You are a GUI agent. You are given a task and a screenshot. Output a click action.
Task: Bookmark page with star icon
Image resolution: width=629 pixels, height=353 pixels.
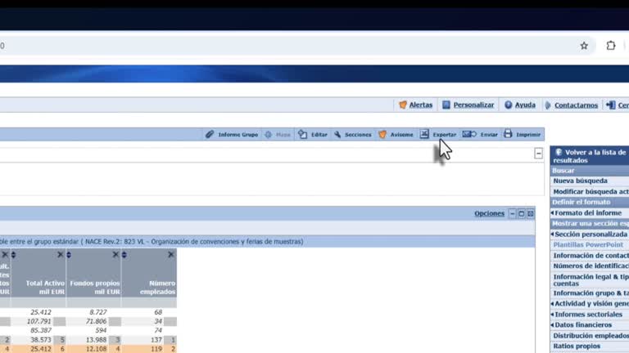point(584,46)
